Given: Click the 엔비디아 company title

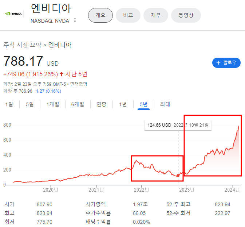Looking at the screenshot, I should click(51, 8).
